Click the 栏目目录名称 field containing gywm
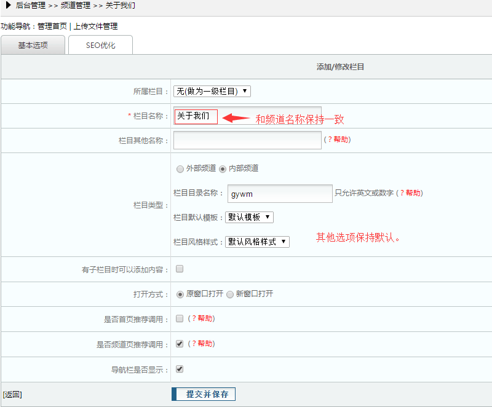This screenshot has height=407, width=492. coord(280,194)
